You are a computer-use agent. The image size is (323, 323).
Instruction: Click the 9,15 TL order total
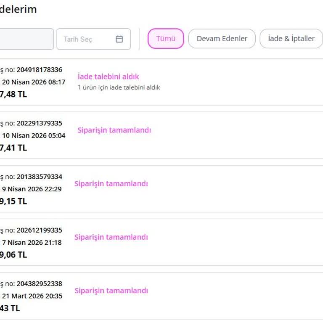13,201
